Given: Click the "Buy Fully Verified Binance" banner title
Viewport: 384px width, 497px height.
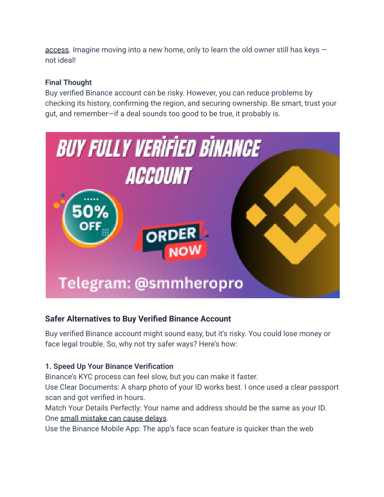Looking at the screenshot, I should [159, 148].
